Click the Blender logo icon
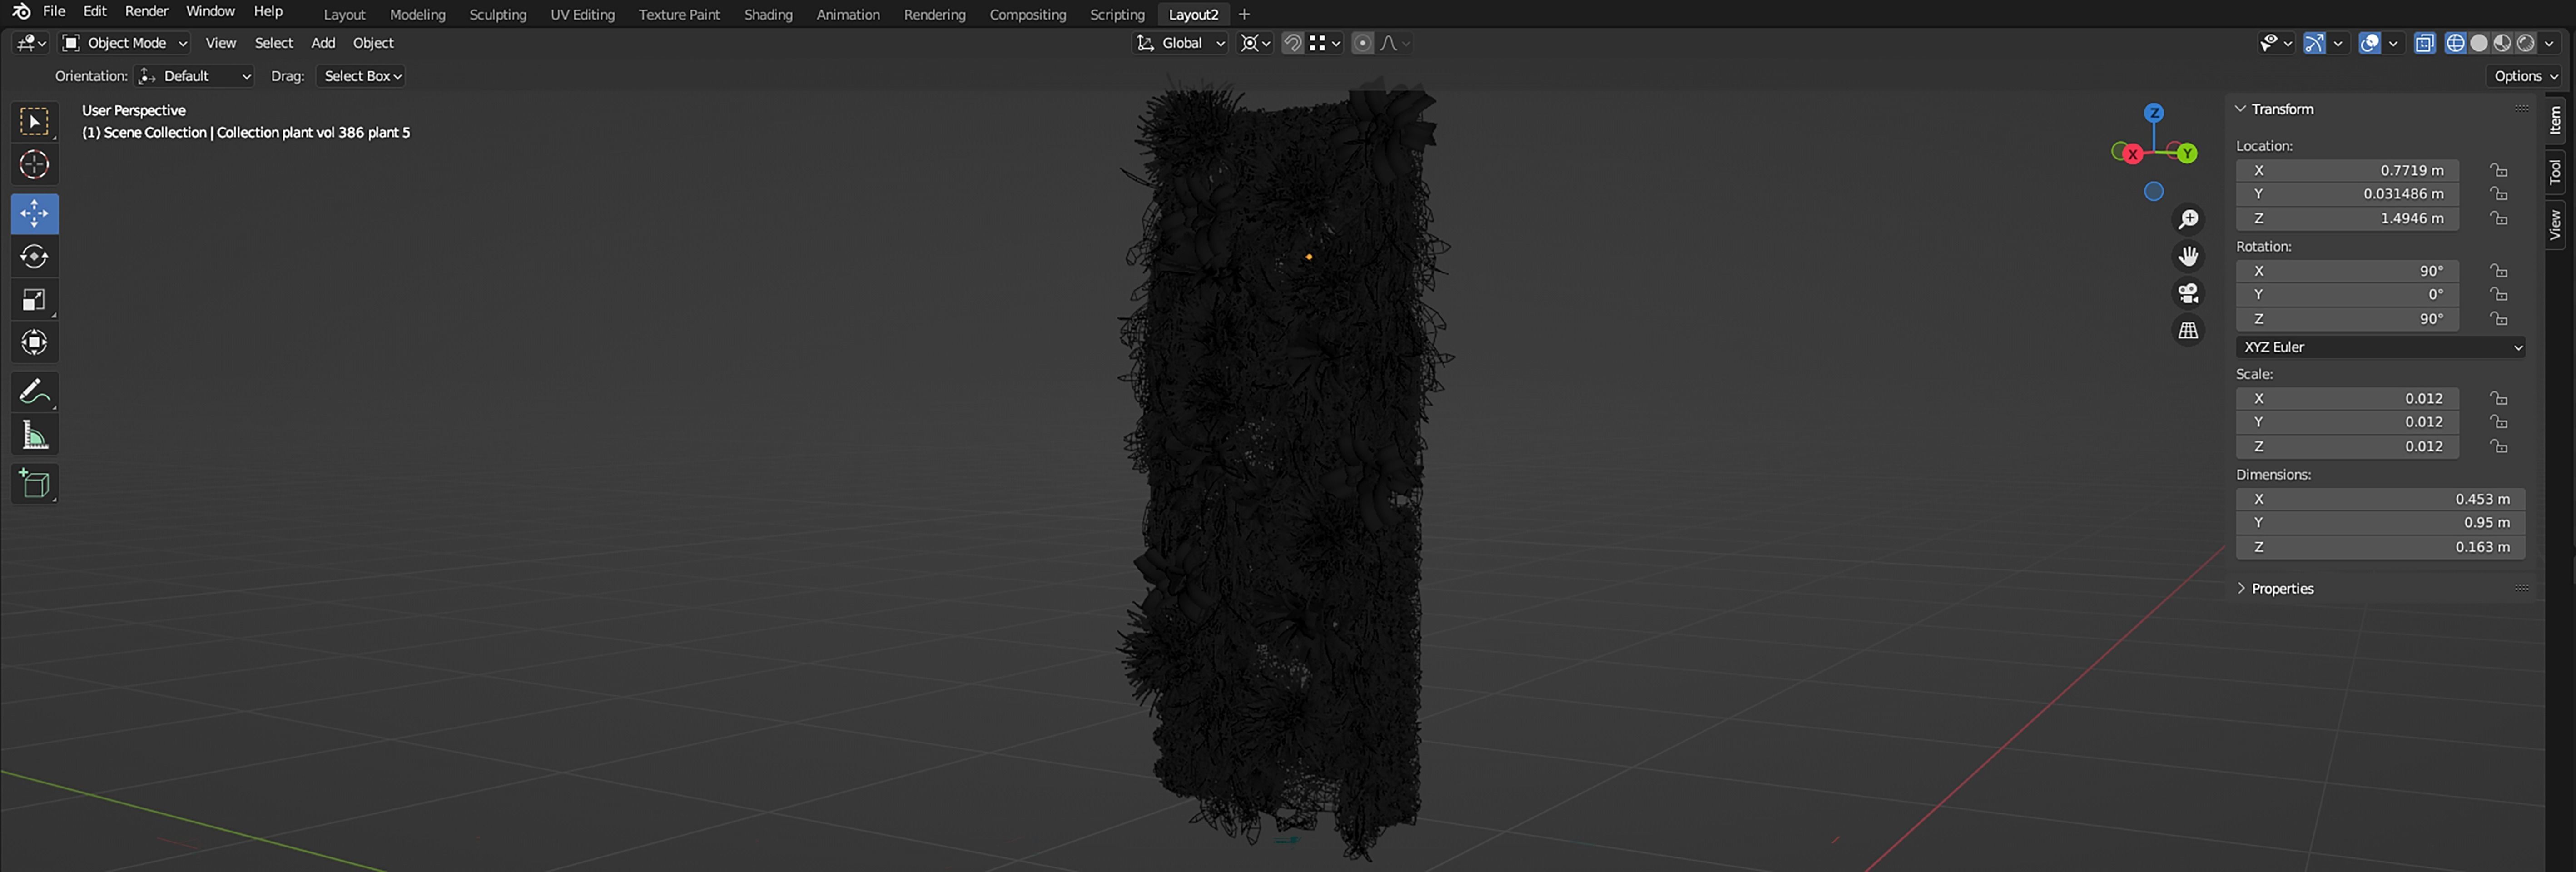 pyautogui.click(x=21, y=11)
